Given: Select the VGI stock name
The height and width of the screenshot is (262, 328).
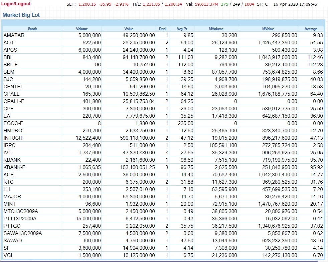Looking at the screenshot, I should point(8,255).
